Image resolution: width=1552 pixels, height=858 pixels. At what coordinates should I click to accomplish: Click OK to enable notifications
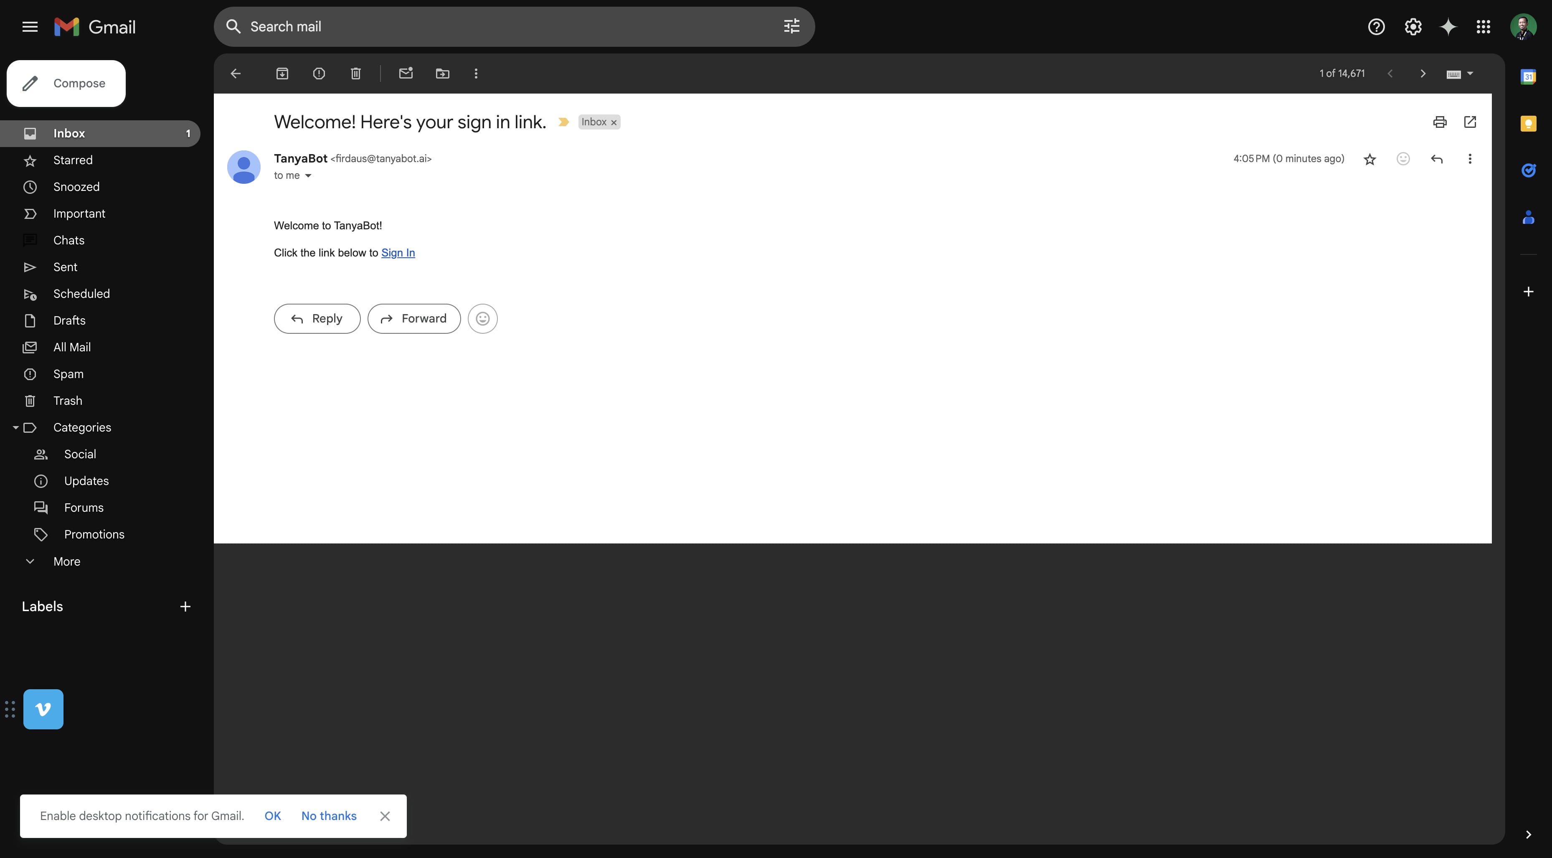click(272, 816)
